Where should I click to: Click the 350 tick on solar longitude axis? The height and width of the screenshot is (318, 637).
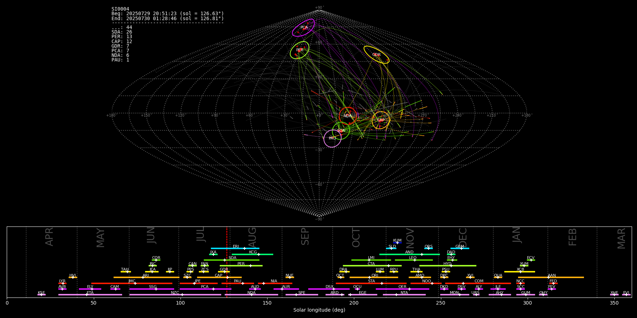tap(614, 303)
